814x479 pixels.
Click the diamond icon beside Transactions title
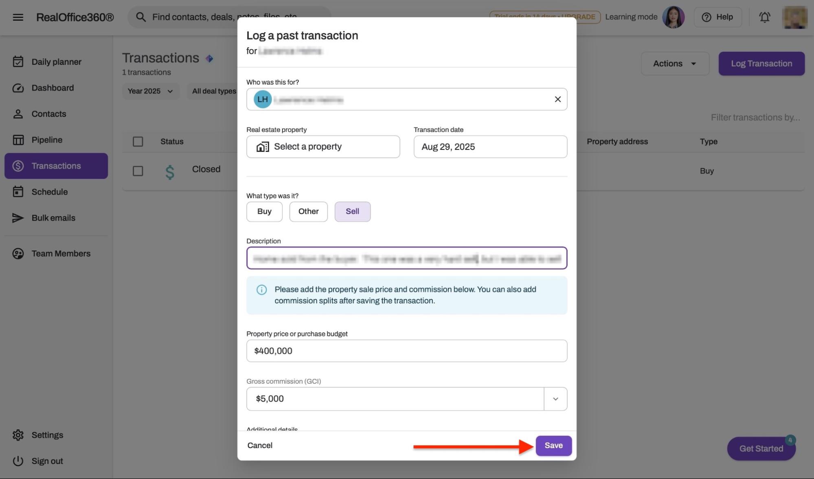(x=209, y=59)
